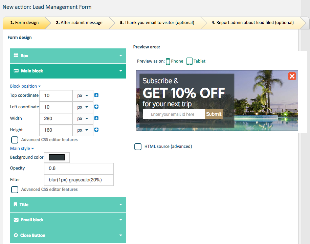Click plus icon next to Top coordinate
310x244 pixels.
point(96,95)
